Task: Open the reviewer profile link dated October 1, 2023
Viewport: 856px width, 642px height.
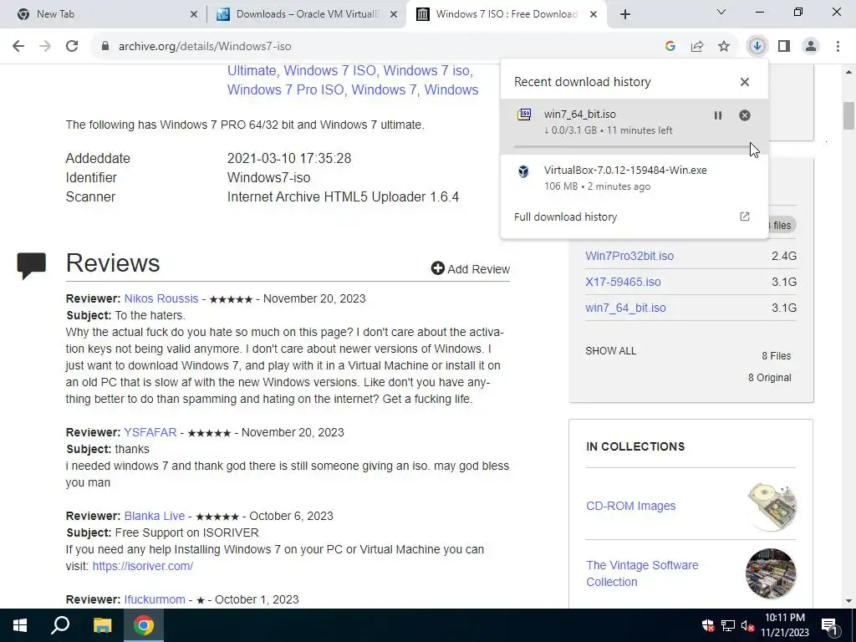Action: [155, 599]
